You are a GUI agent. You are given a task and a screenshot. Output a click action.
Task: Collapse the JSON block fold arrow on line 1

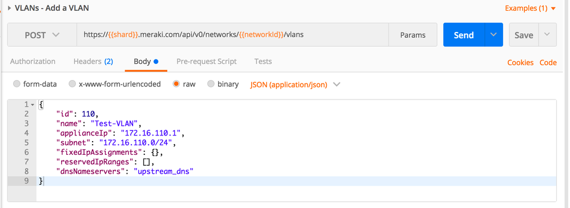click(33, 105)
